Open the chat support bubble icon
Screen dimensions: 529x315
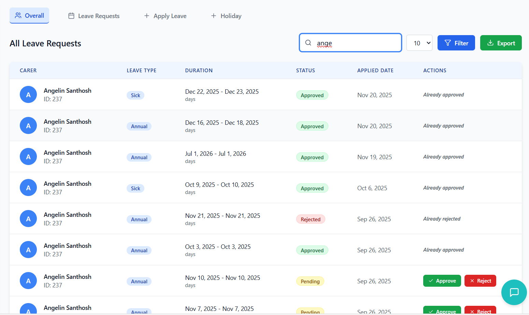click(x=514, y=292)
